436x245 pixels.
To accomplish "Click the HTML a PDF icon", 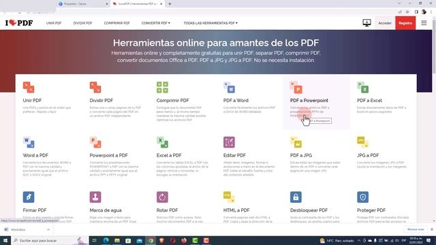I will pos(229,197).
